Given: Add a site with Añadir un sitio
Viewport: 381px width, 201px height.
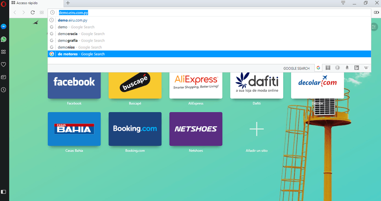Looking at the screenshot, I should pos(257,129).
